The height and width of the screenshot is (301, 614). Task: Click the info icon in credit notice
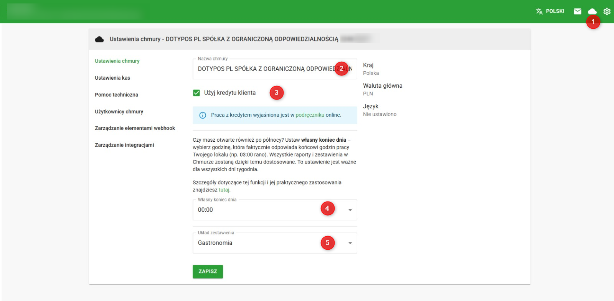coord(203,115)
